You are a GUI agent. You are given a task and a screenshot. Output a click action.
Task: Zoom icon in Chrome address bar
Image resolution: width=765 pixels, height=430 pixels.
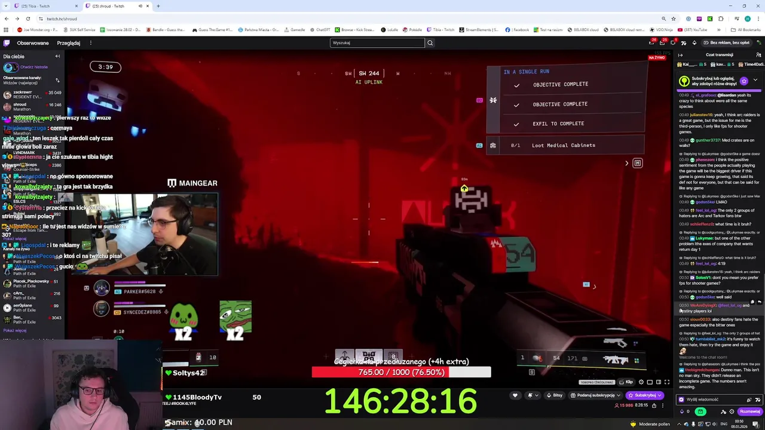pos(663,19)
